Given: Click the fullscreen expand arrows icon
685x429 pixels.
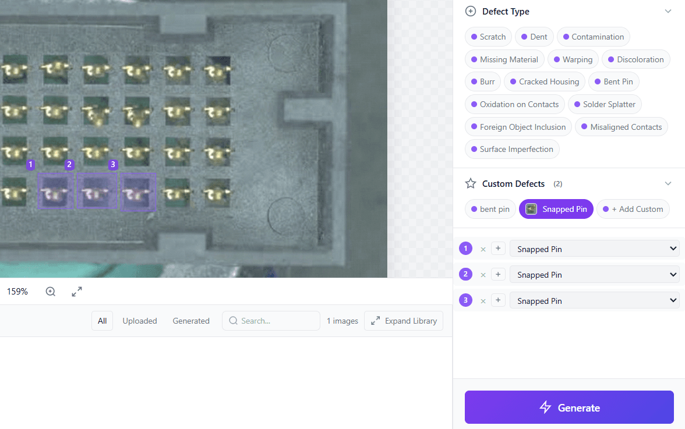Looking at the screenshot, I should click(77, 292).
